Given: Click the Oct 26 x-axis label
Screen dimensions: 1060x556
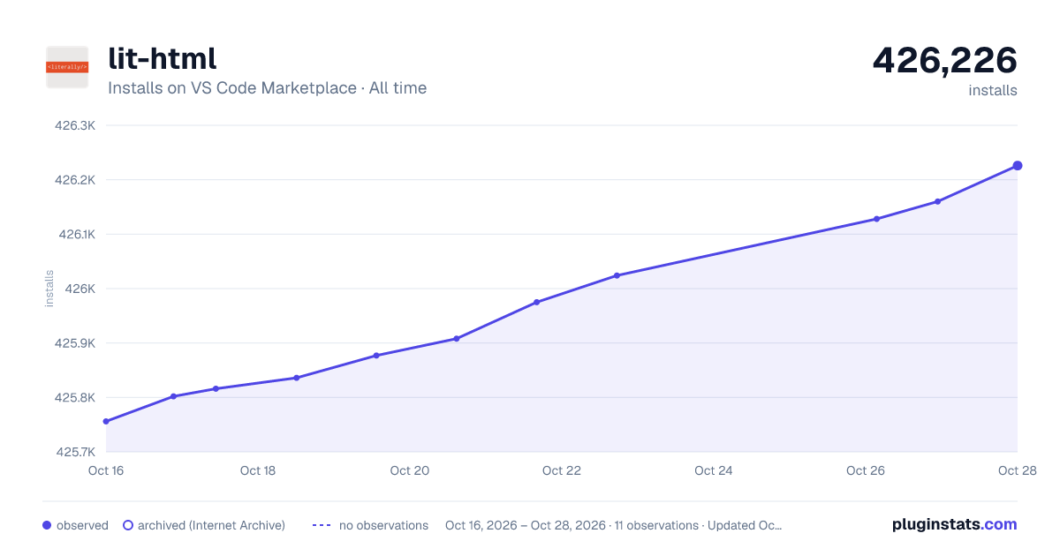Looking at the screenshot, I should pyautogui.click(x=866, y=470).
